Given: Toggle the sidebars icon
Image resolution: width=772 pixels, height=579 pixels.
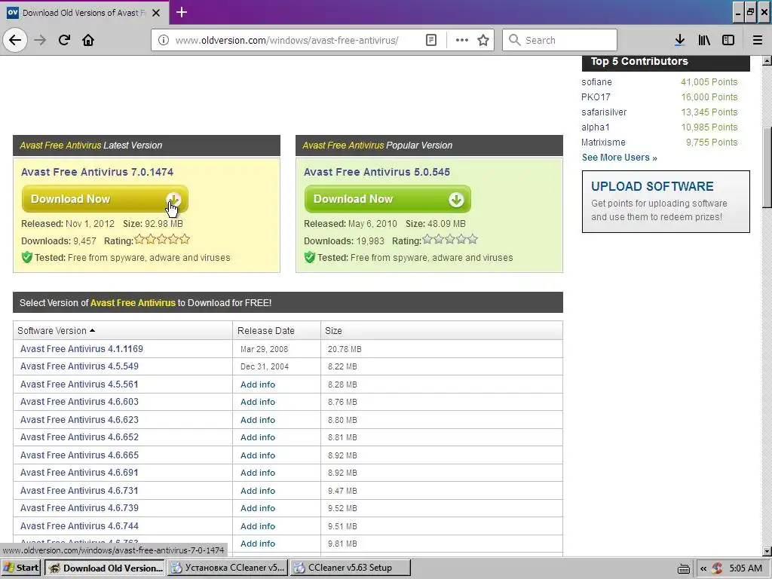Looking at the screenshot, I should point(728,40).
